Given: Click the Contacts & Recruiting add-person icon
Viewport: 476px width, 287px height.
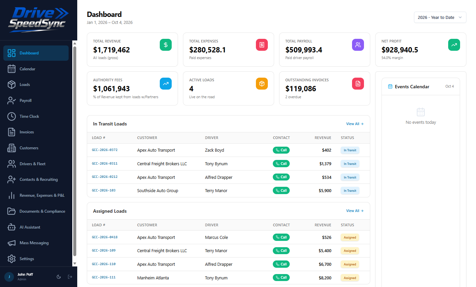Looking at the screenshot, I should coord(12,179).
